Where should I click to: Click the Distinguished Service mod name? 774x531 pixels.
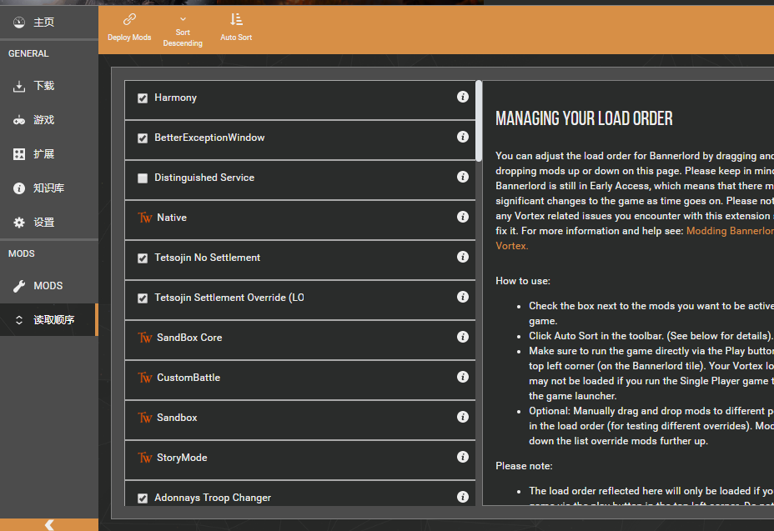[x=204, y=178]
